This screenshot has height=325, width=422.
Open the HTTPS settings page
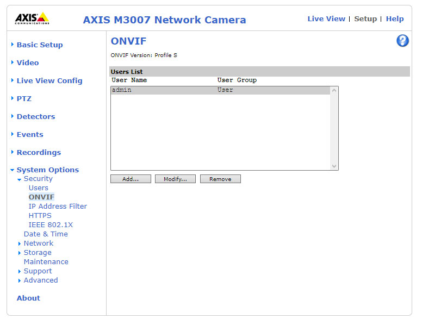40,216
